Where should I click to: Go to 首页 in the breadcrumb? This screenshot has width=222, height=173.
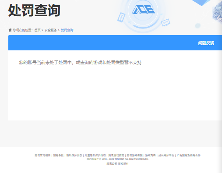pyautogui.click(x=37, y=30)
